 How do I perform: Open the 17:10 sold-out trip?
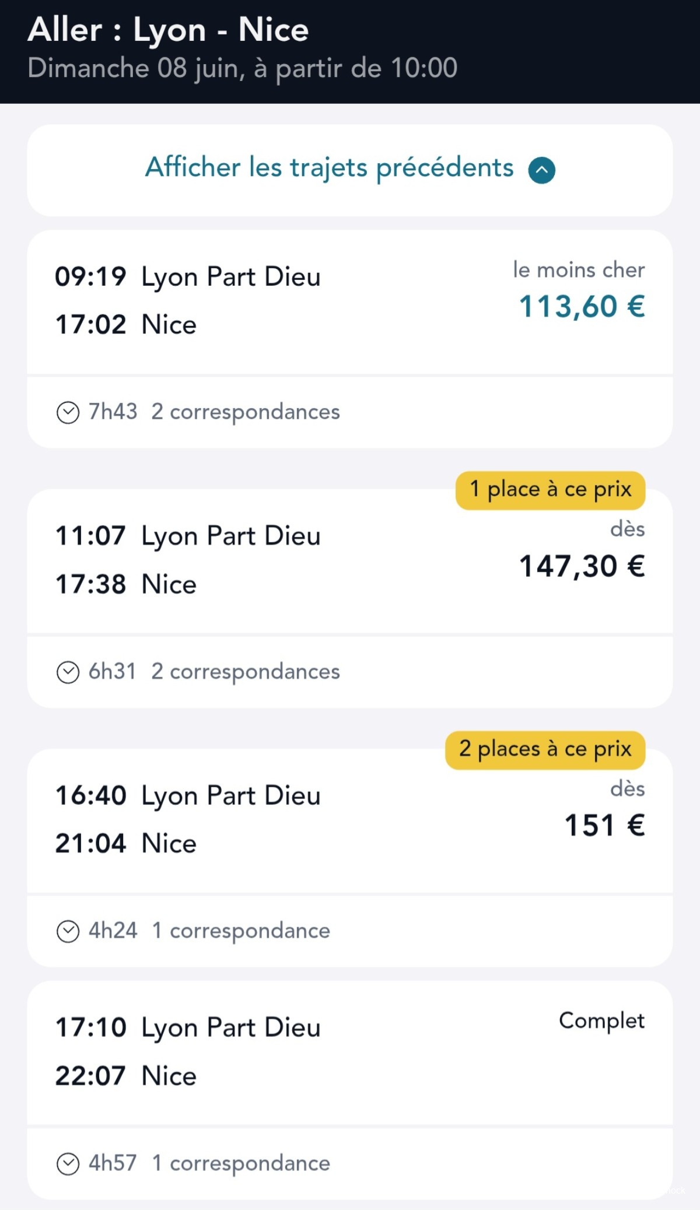[188, 1027]
